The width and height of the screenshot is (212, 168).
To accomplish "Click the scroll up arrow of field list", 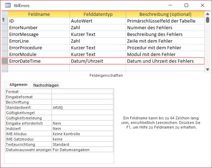I will coord(207,14).
